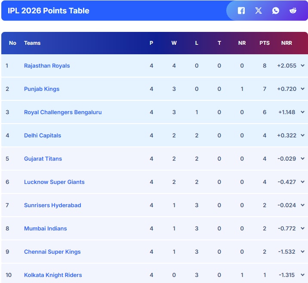Image resolution: width=308 pixels, height=283 pixels.
Task: Expand the Royal Challengers Bengaluru row chevron
Action: [302, 112]
